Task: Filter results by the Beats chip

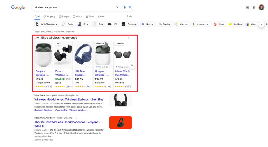Action: [x=68, y=24]
